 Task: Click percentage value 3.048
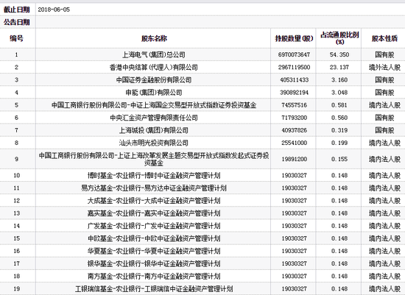[339, 93]
